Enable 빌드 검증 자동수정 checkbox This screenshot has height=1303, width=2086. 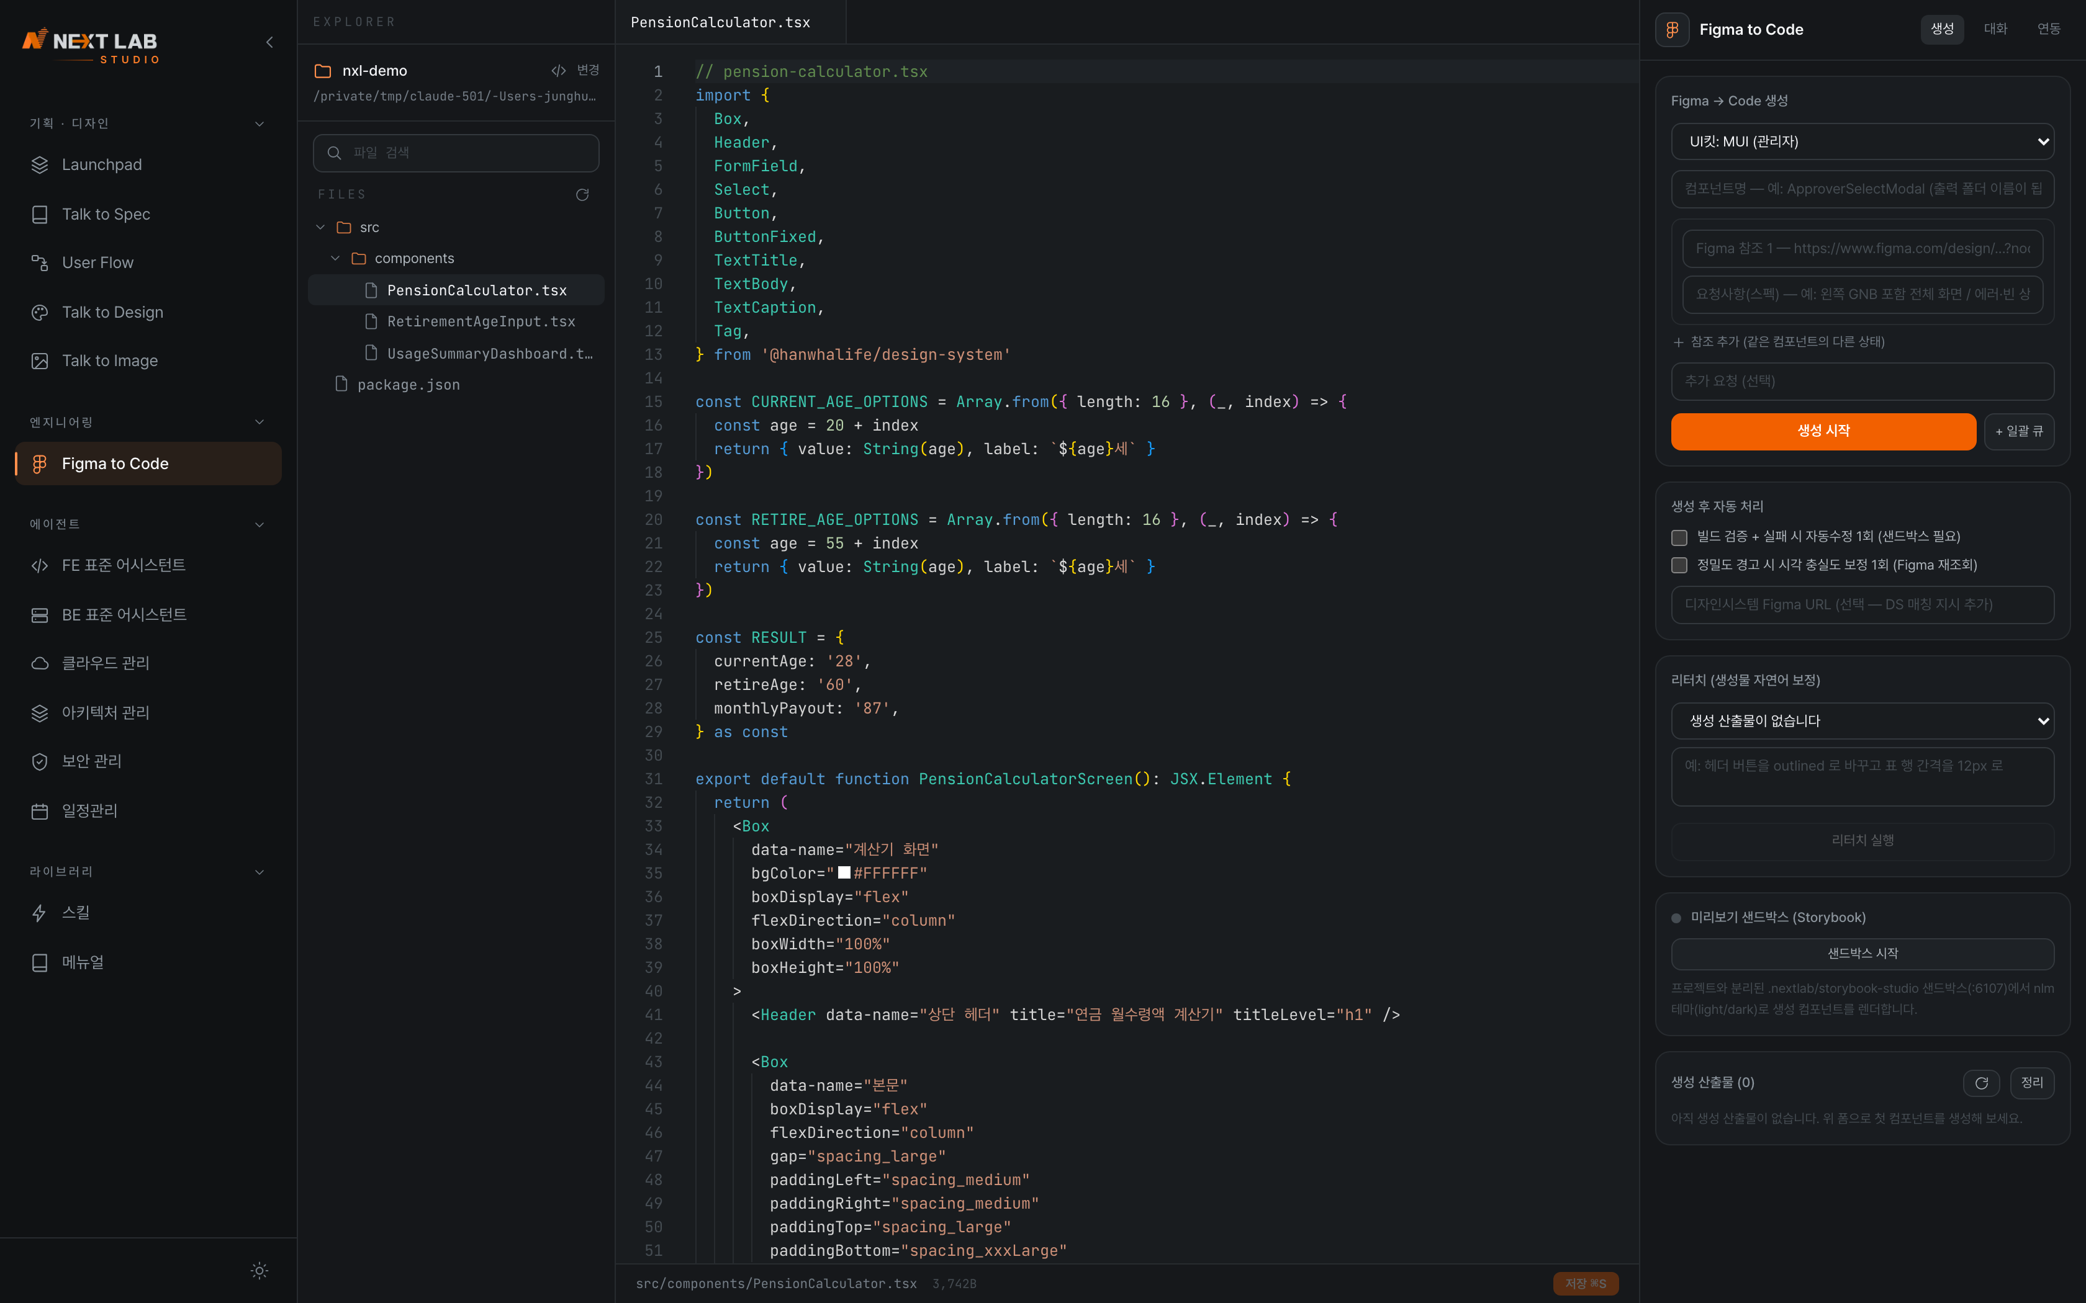tap(1679, 538)
